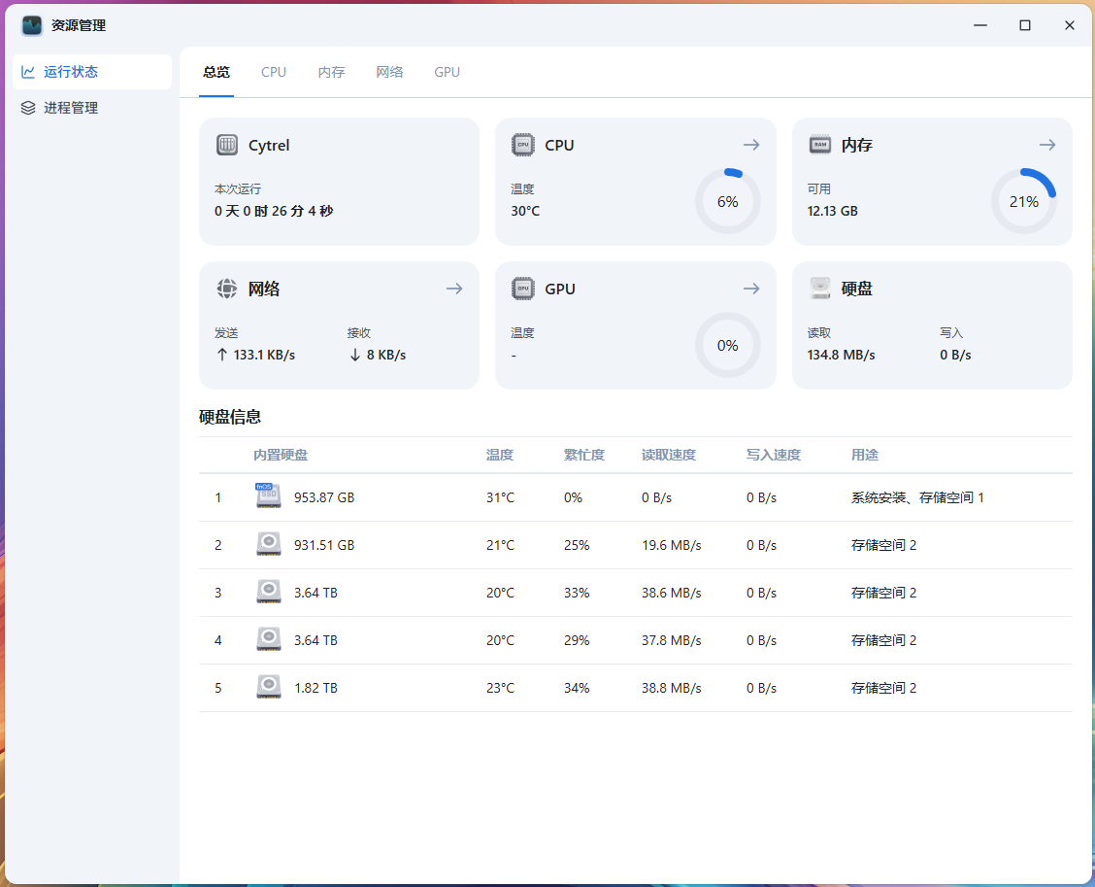The image size is (1095, 887).
Task: Select 运行状态 in the sidebar
Action: [71, 72]
